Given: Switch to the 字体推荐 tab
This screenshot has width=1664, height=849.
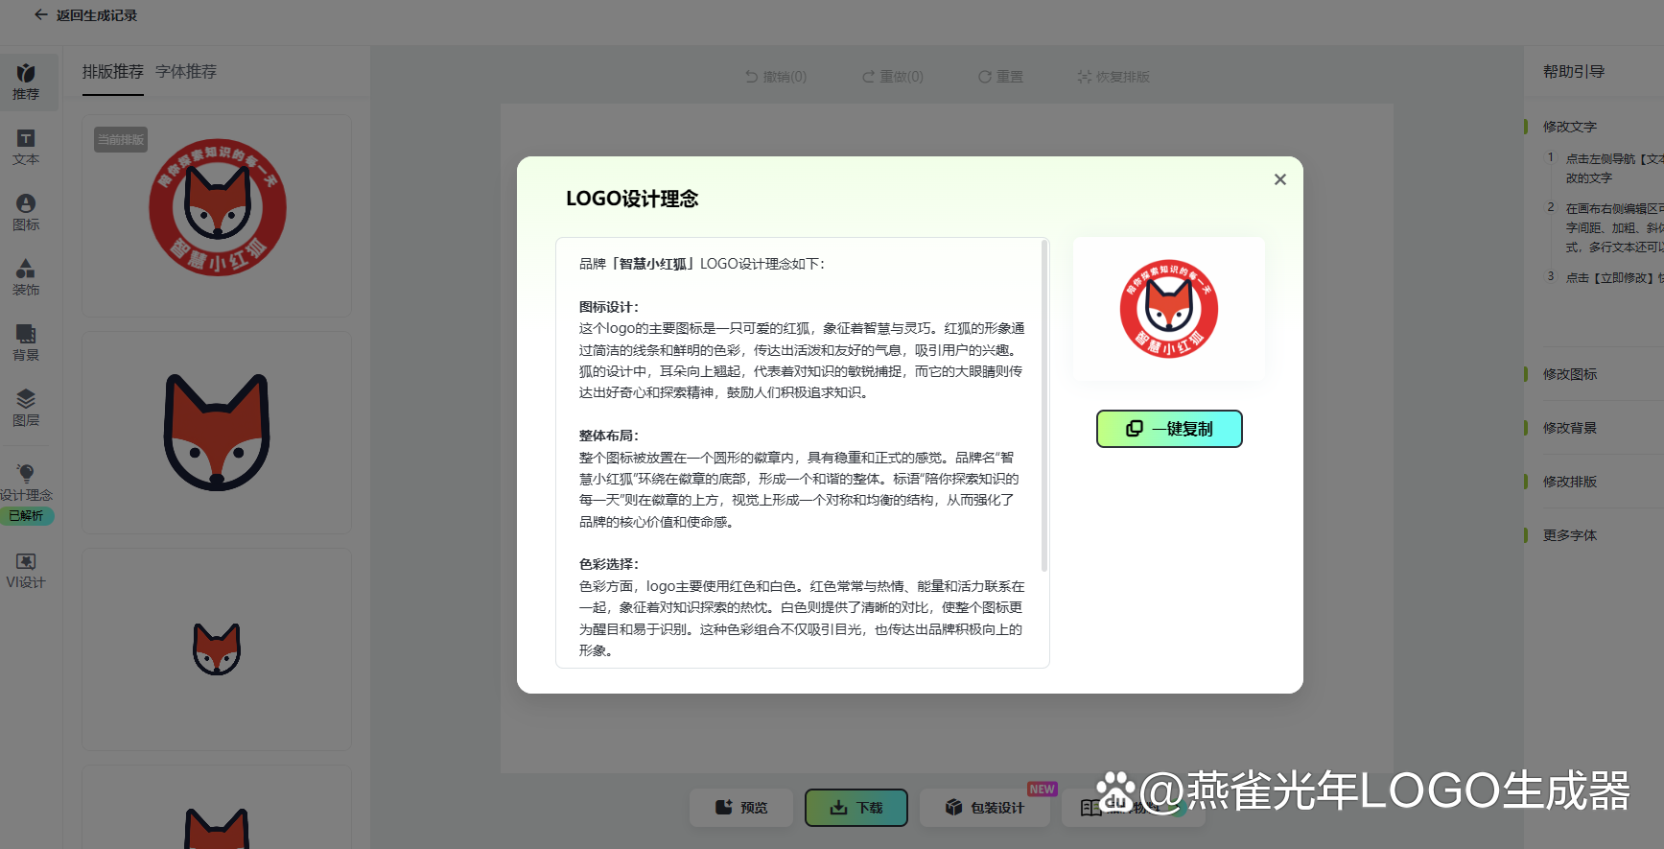Looking at the screenshot, I should click(186, 72).
